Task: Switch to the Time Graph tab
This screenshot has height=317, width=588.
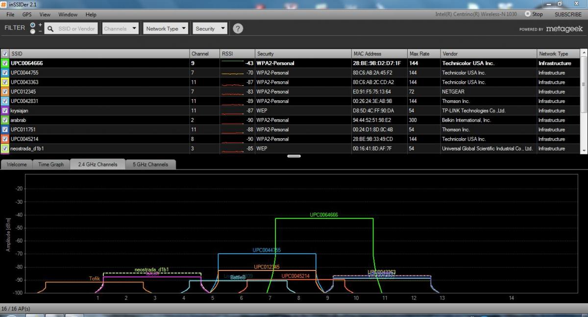Action: [51, 165]
